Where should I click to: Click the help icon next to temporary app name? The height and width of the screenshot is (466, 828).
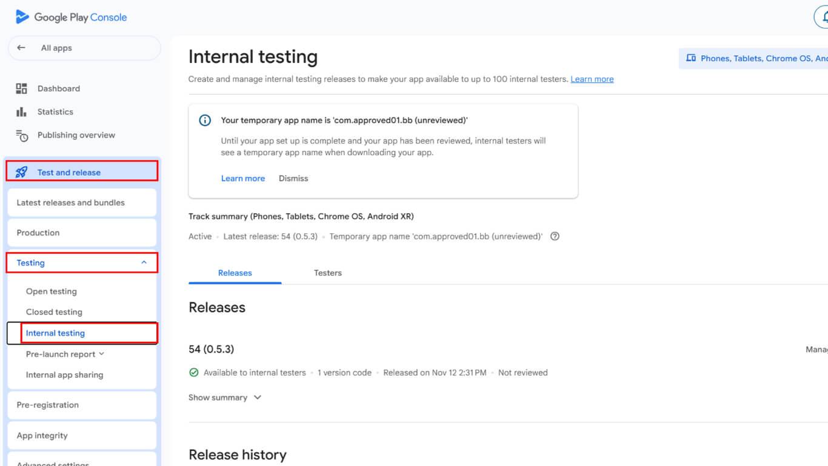(x=554, y=236)
